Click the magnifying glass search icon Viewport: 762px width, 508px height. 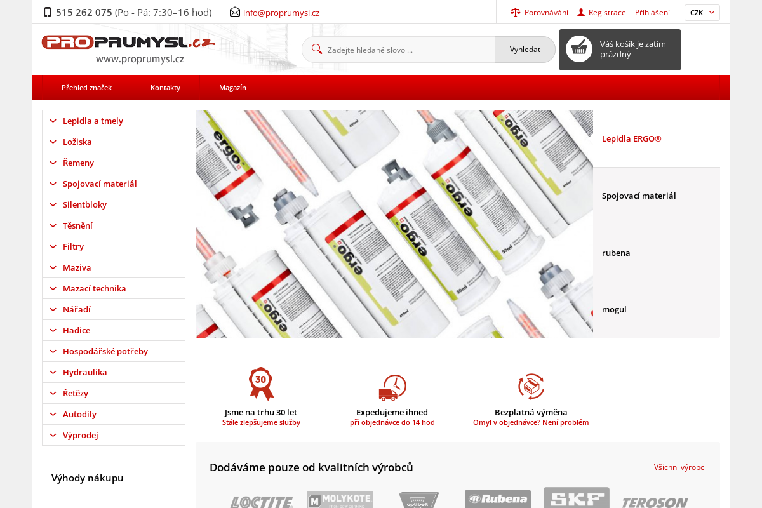click(317, 50)
